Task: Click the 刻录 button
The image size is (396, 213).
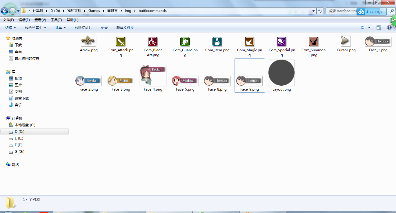Action: (104, 28)
